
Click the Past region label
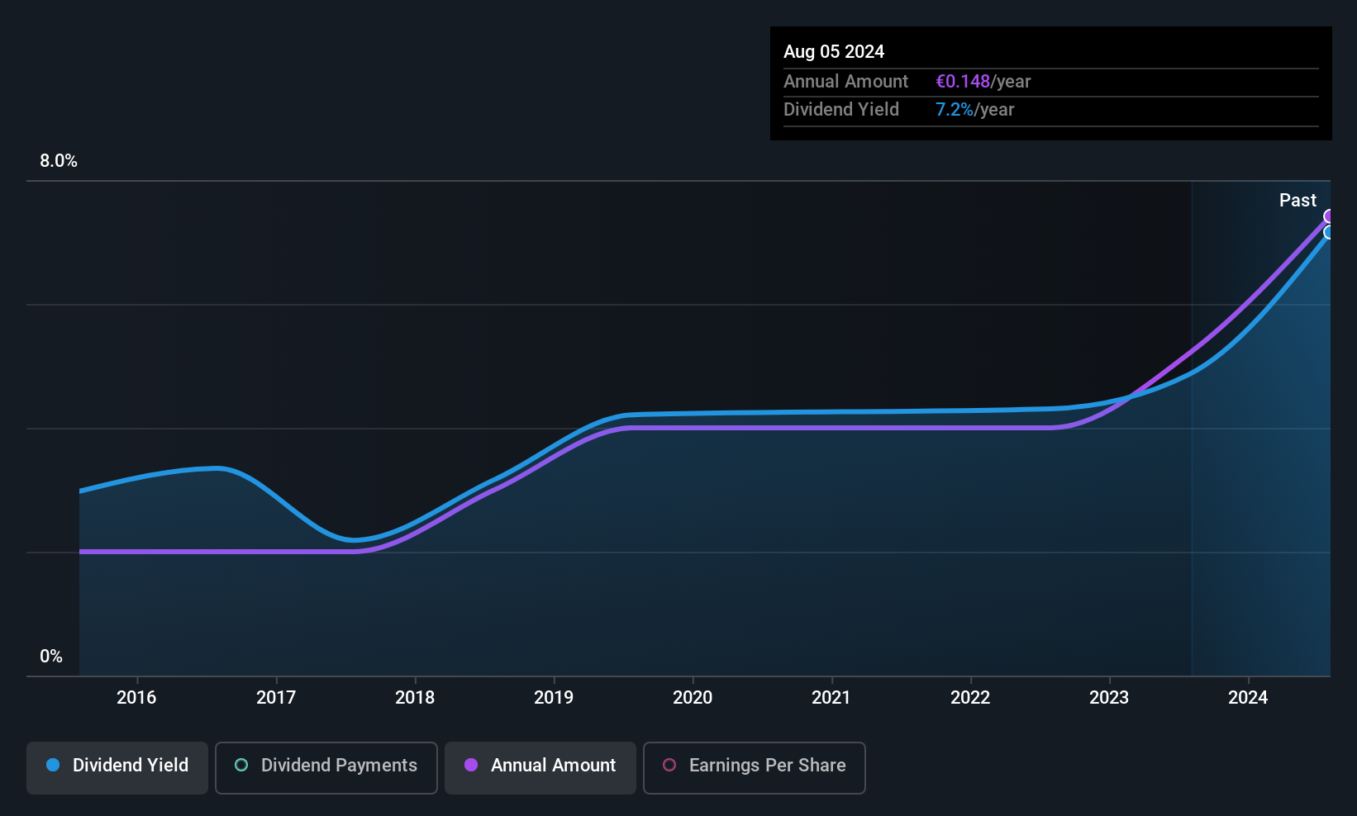pyautogui.click(x=1297, y=200)
